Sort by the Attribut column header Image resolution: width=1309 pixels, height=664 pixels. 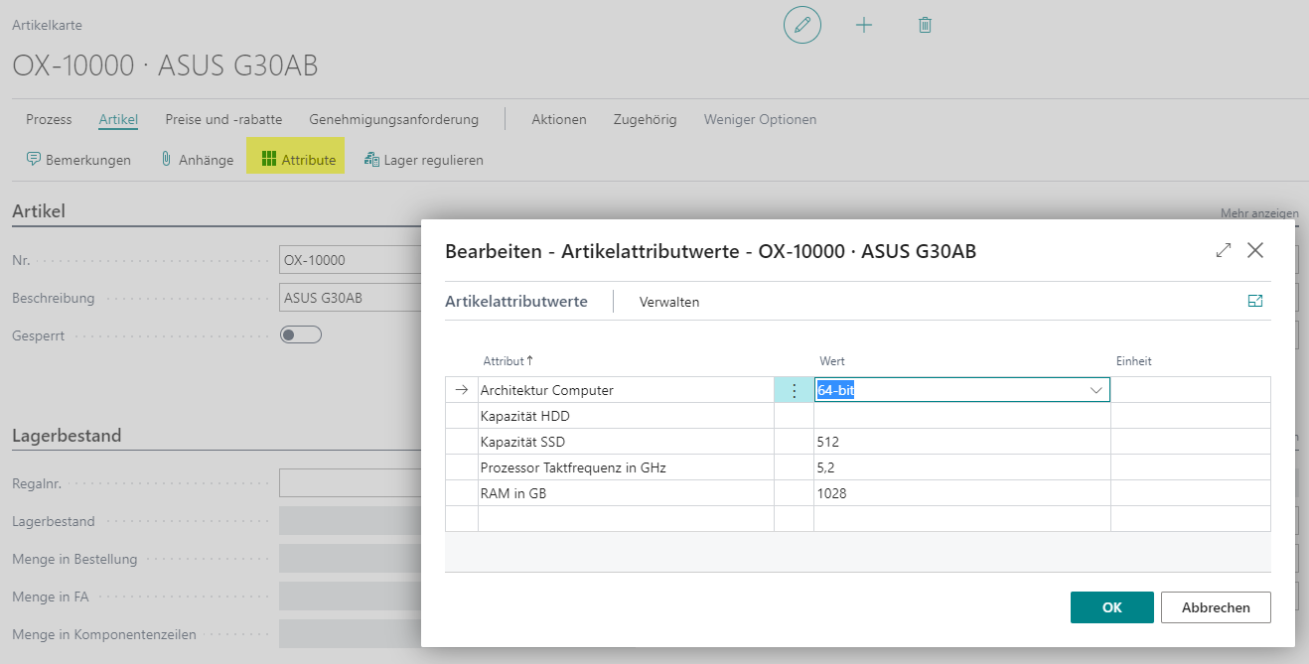click(508, 361)
